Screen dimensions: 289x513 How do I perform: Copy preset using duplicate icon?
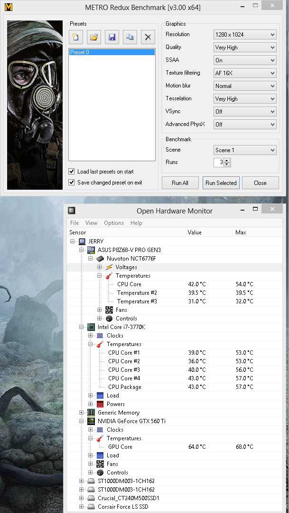[130, 37]
